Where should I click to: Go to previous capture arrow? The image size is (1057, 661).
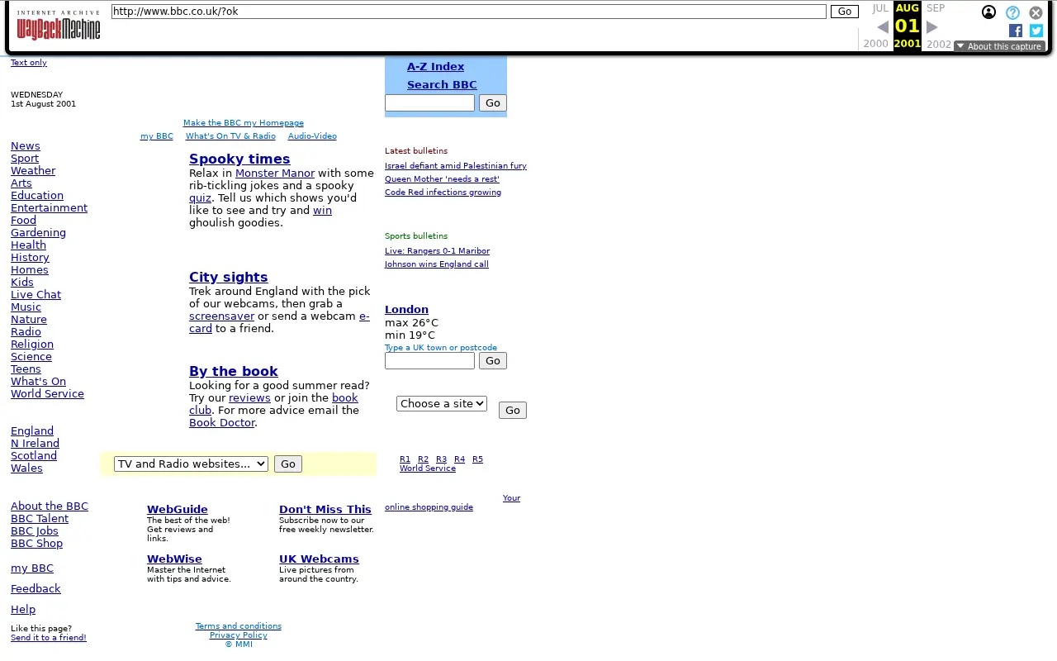coord(882,27)
